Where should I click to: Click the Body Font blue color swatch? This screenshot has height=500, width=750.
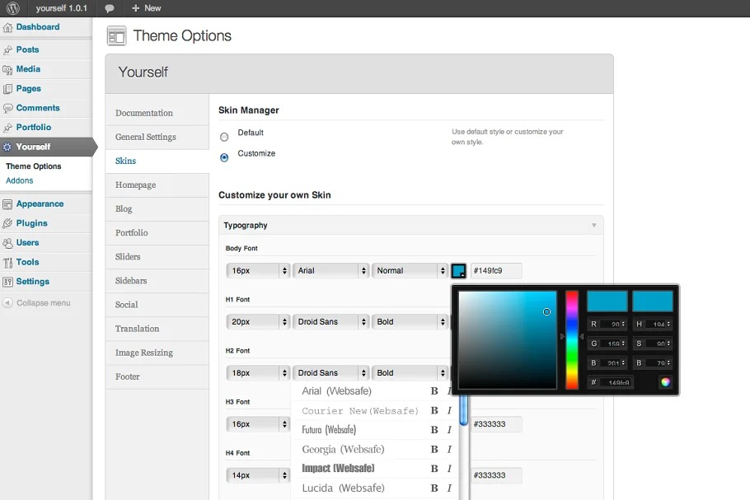point(458,270)
